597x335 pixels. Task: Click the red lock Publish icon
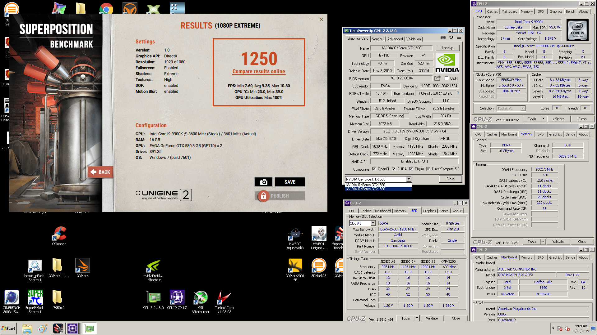tap(263, 196)
